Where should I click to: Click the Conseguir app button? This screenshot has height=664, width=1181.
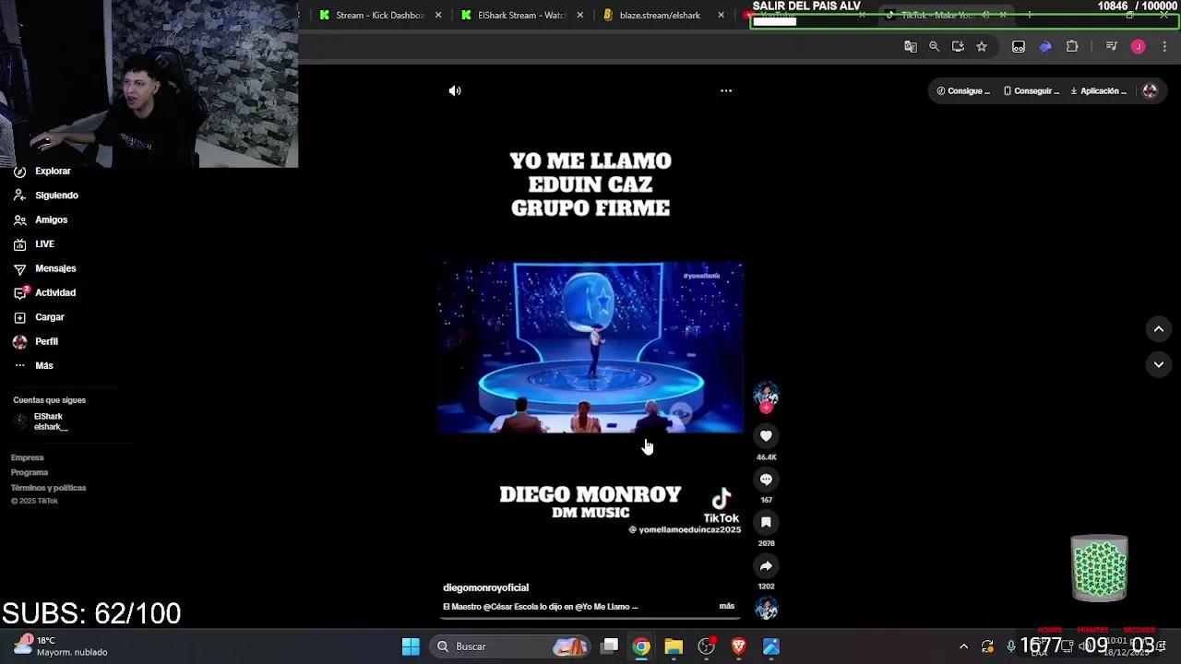click(1032, 90)
